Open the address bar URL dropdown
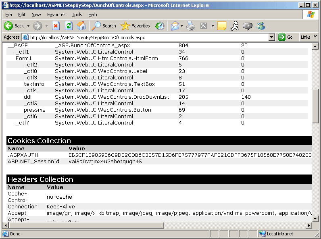Screen dimensions: 321x239 click(x=272, y=37)
